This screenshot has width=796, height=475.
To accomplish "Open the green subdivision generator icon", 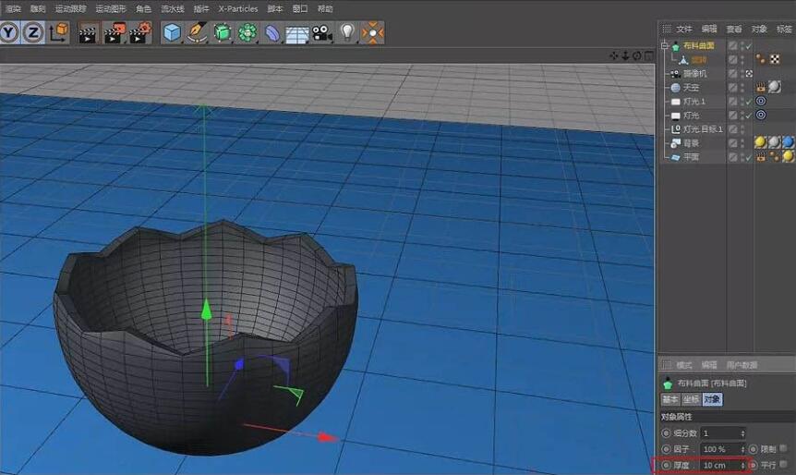I will tap(222, 33).
